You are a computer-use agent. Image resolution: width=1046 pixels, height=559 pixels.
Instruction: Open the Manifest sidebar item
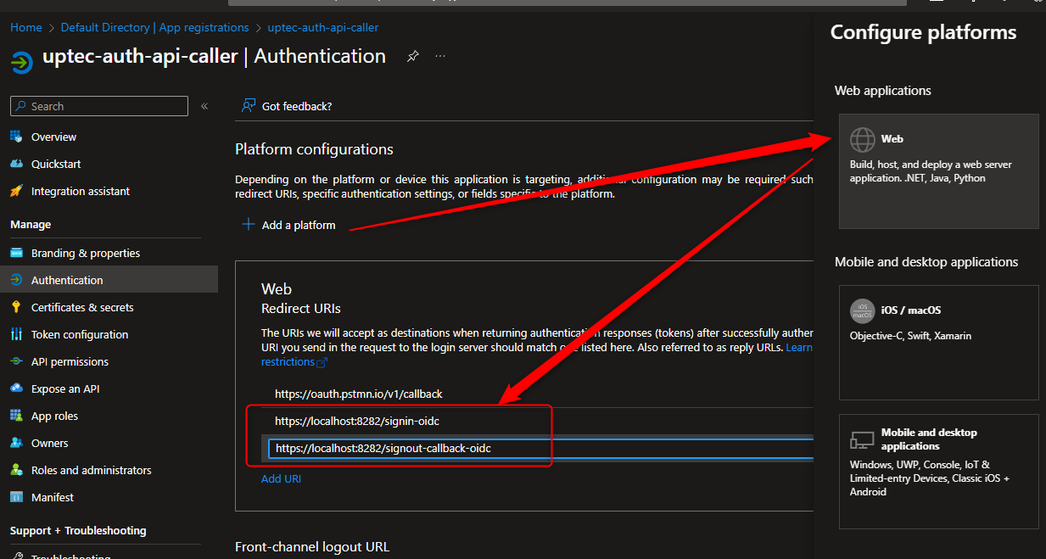point(53,497)
